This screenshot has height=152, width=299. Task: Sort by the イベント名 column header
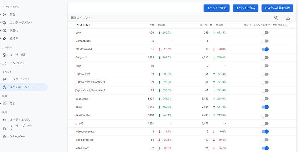click(82, 25)
